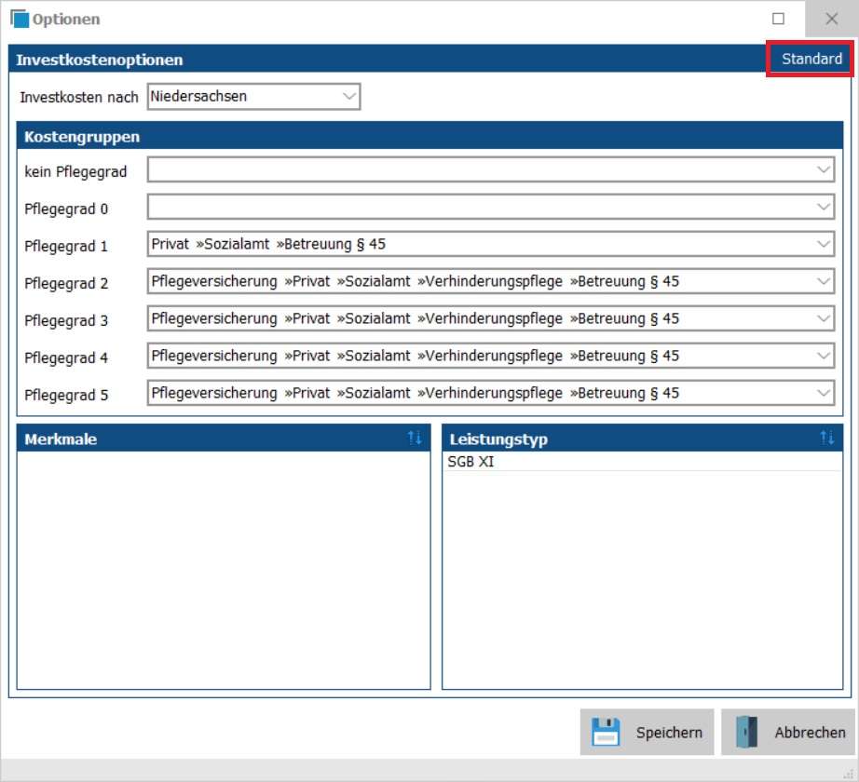Click the sort icon in Leistungstyp header
This screenshot has height=782, width=859.
[x=826, y=438]
